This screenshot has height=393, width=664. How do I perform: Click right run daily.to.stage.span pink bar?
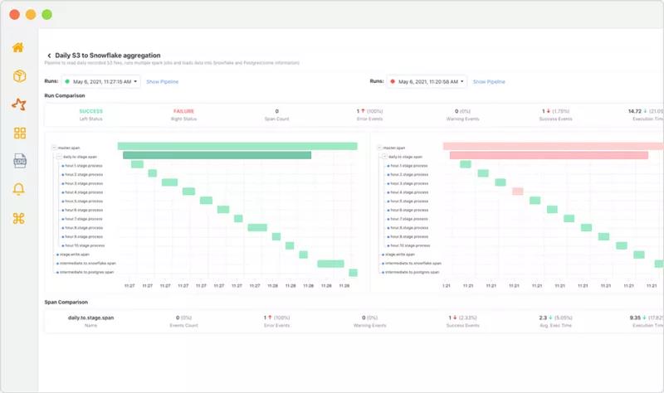pos(549,155)
